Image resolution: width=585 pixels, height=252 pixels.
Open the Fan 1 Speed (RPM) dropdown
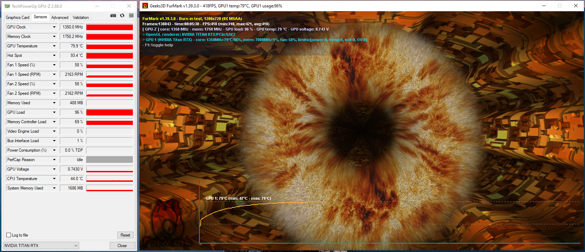click(x=54, y=74)
